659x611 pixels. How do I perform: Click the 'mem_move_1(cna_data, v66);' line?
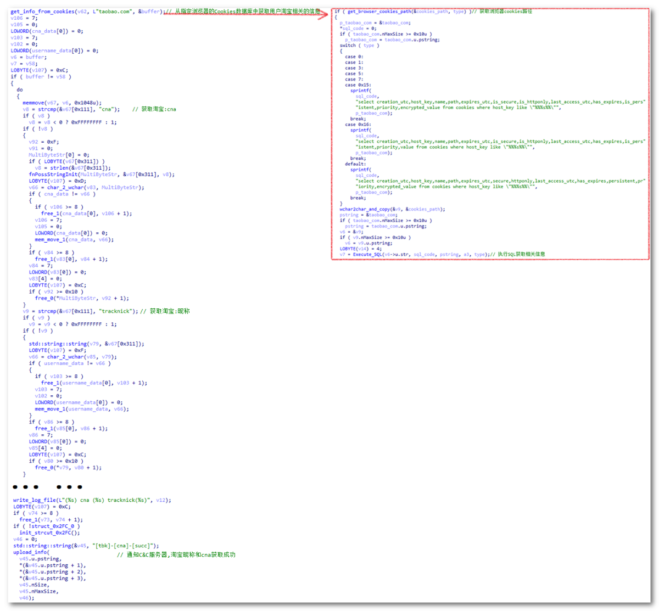[75, 239]
